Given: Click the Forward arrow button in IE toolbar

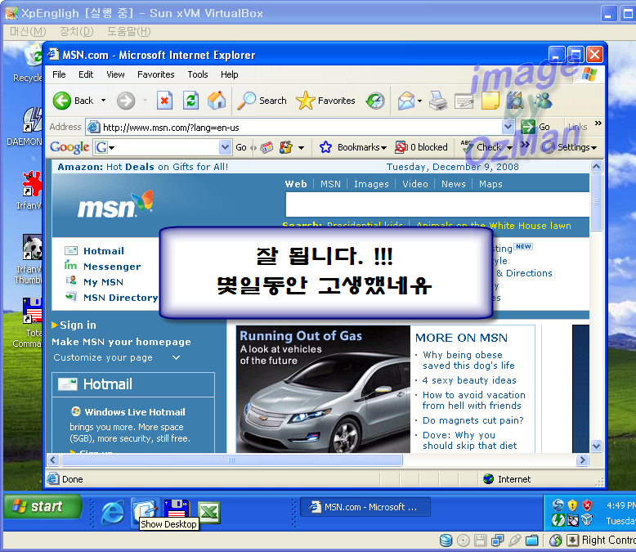Looking at the screenshot, I should tap(126, 101).
